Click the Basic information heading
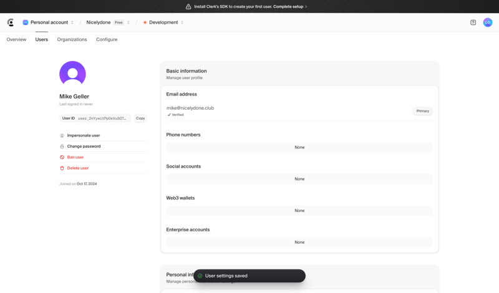Image resolution: width=499 pixels, height=293 pixels. pos(187,71)
